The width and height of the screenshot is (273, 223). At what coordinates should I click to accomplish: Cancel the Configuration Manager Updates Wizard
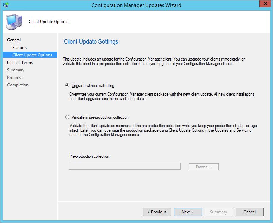click(250, 212)
